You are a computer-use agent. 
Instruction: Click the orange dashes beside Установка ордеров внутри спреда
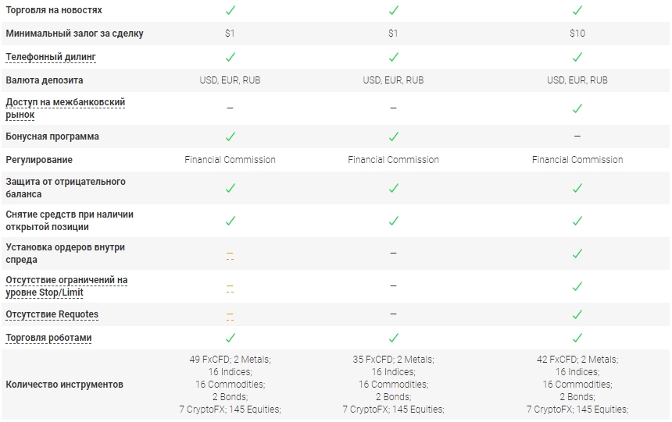click(x=230, y=254)
